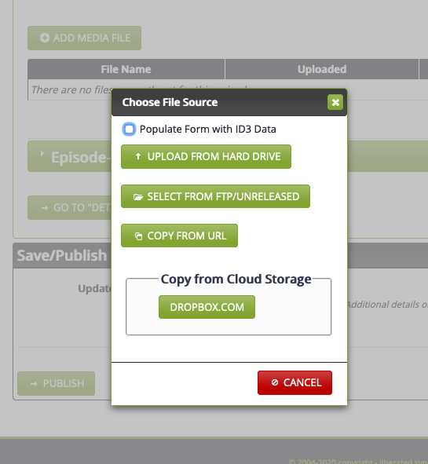
Task: Click the Uploaded column header
Action: pyautogui.click(x=322, y=69)
